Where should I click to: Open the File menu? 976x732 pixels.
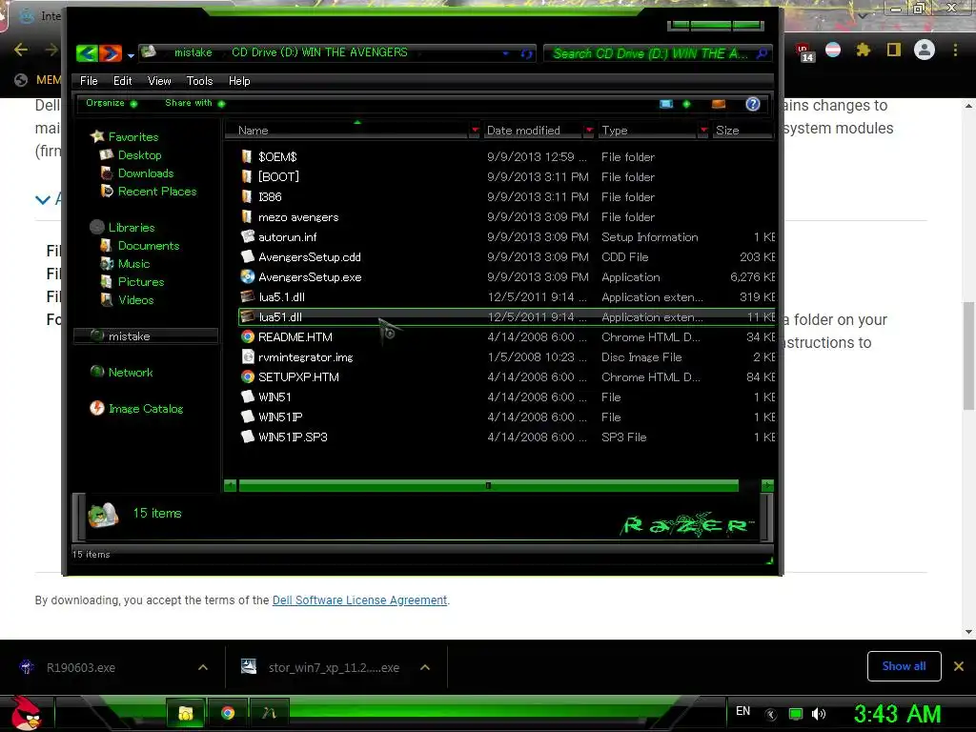pyautogui.click(x=89, y=81)
